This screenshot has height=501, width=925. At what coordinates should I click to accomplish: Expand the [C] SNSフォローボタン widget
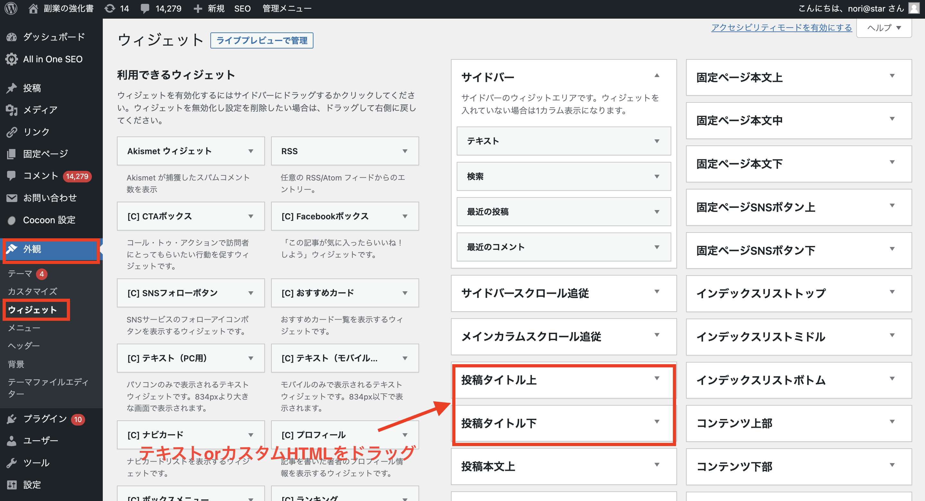pos(251,293)
